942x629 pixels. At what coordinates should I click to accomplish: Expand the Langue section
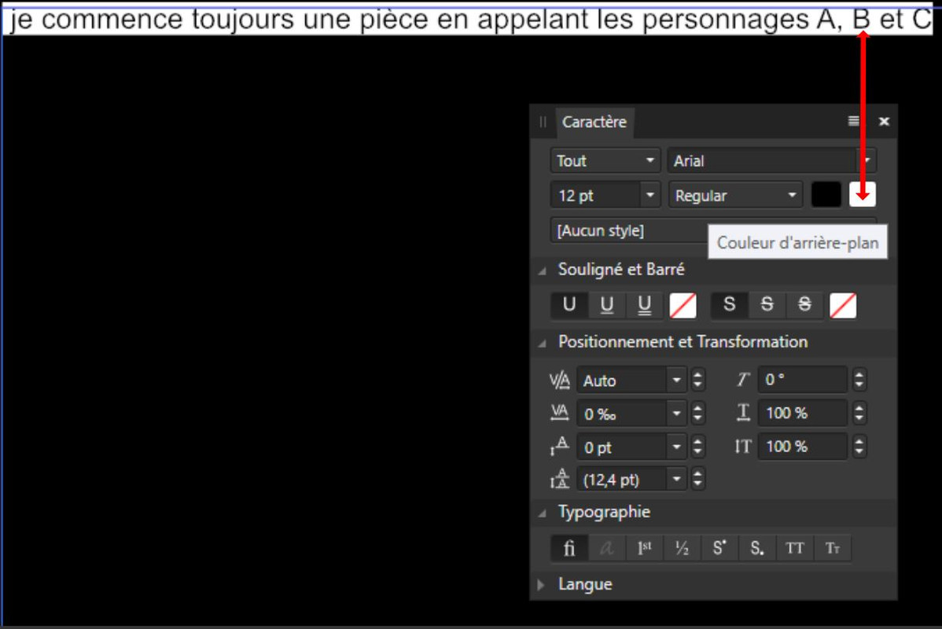[x=541, y=584]
